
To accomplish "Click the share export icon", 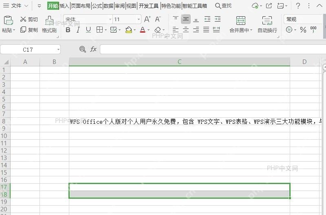I will tap(269, 6).
